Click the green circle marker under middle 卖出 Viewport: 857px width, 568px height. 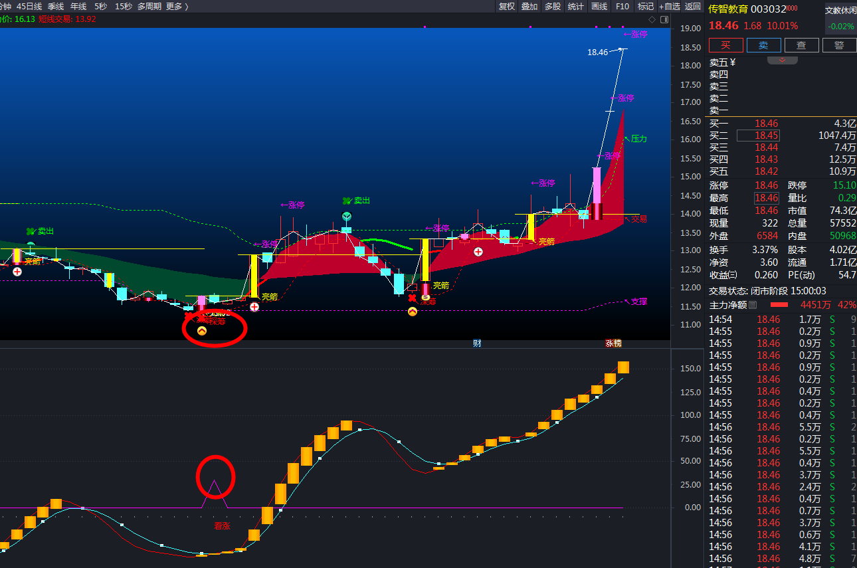pyautogui.click(x=347, y=217)
